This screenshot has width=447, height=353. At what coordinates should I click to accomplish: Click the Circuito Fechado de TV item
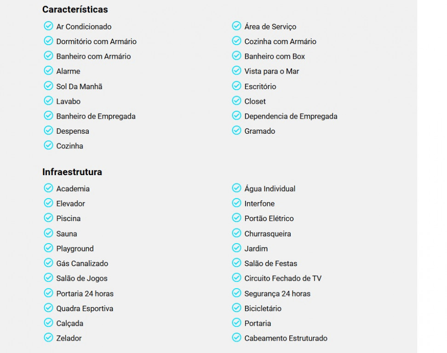pyautogui.click(x=283, y=279)
